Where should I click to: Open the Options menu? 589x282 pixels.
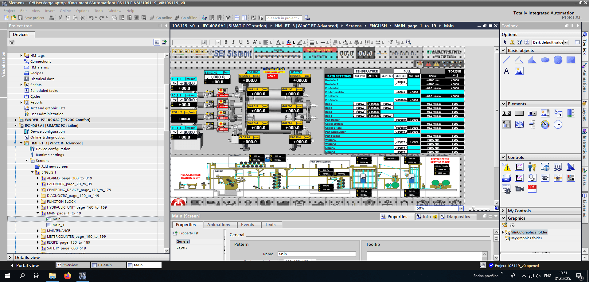coord(83,11)
